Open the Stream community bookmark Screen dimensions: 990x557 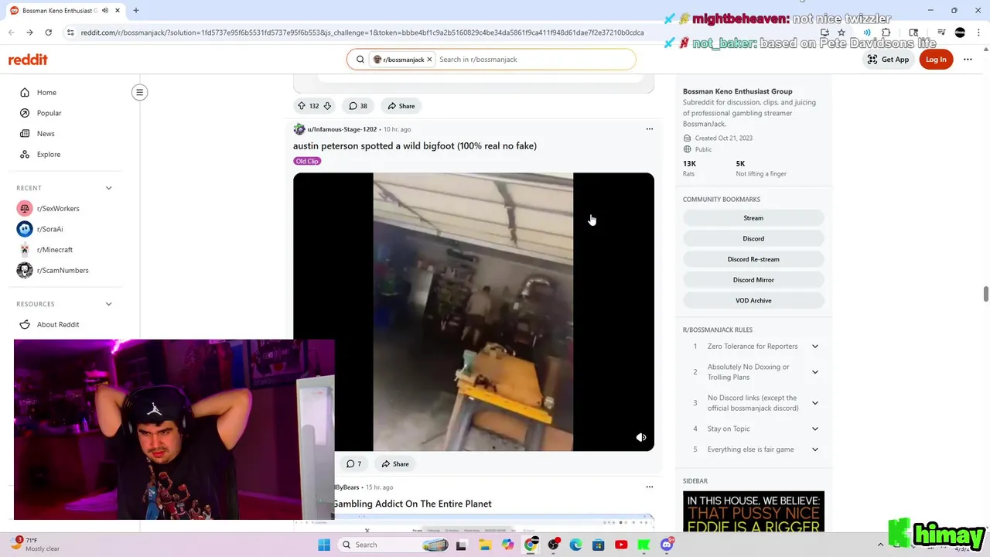click(753, 218)
